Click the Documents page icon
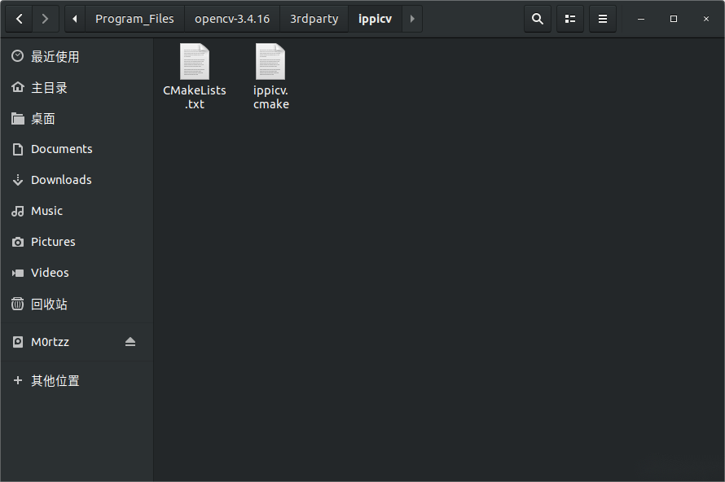The width and height of the screenshot is (725, 482). pos(18,149)
